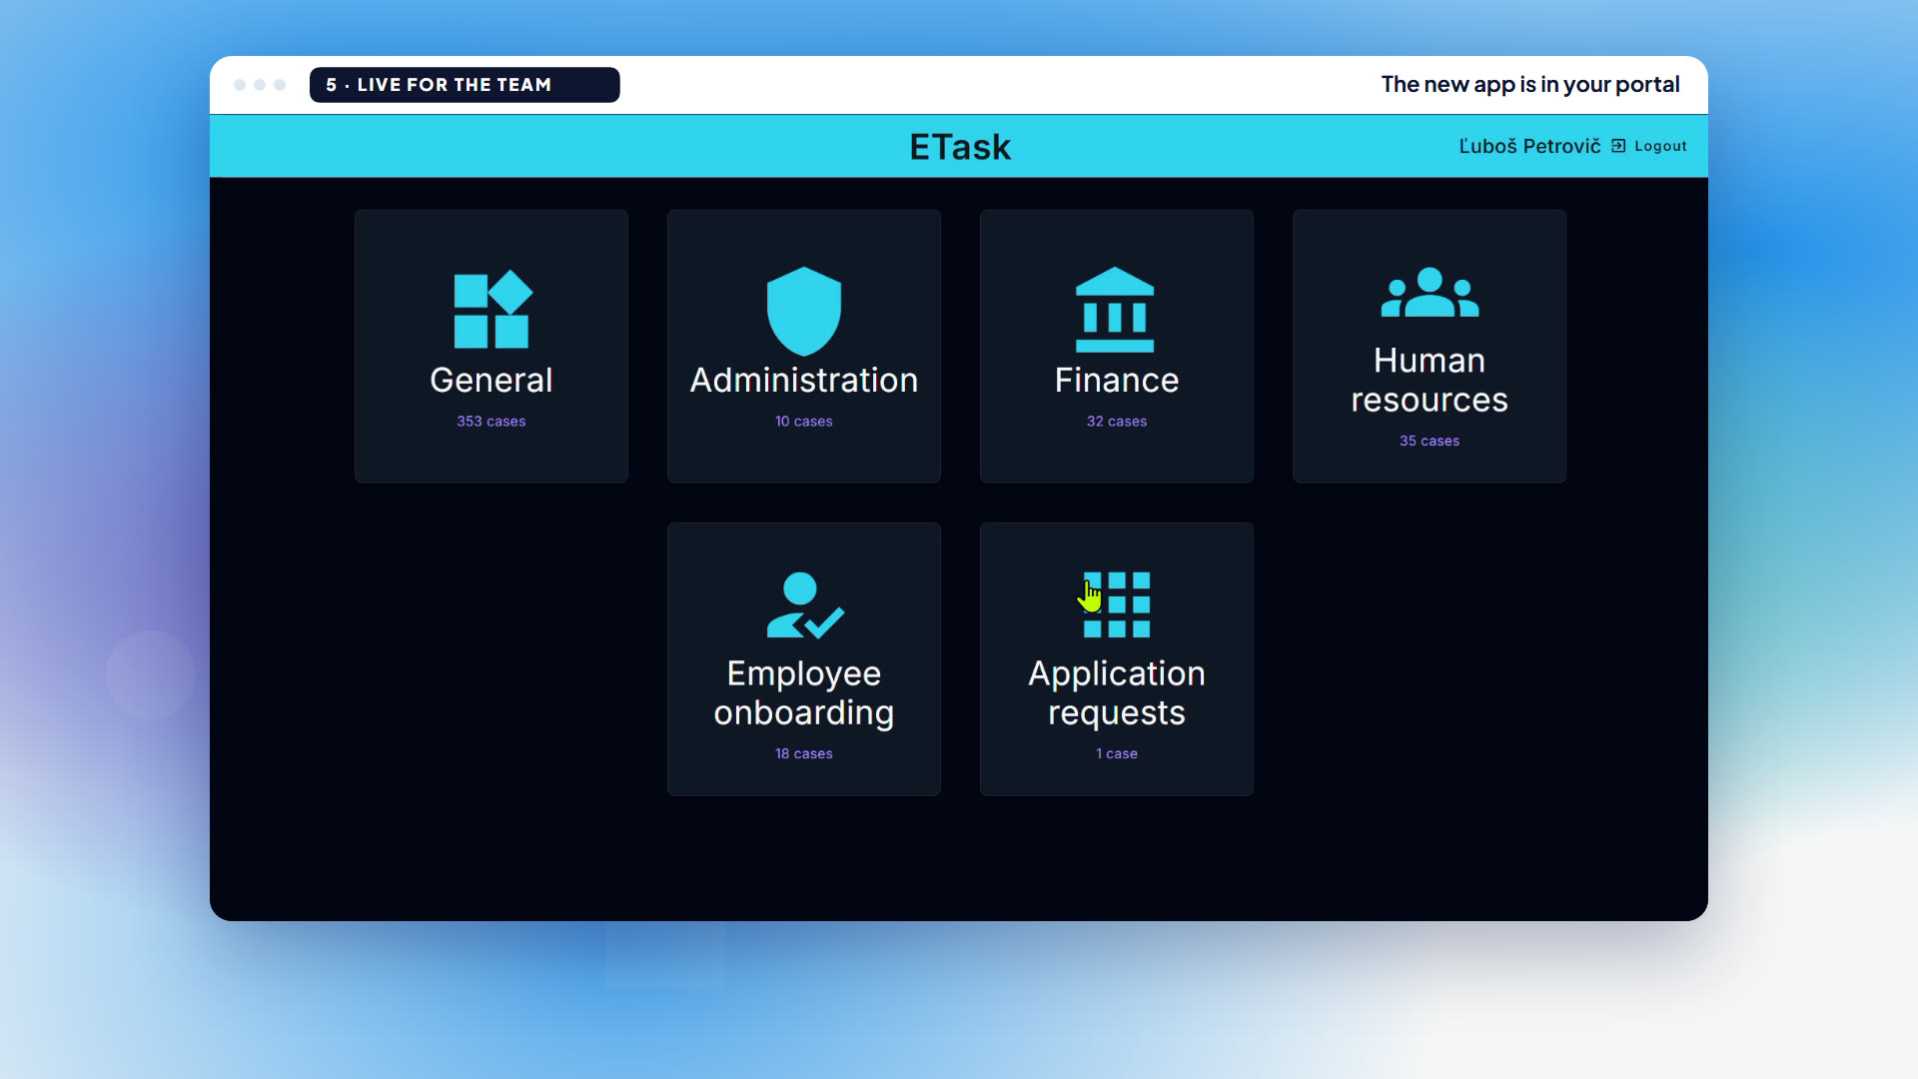Viewport: 1918px width, 1079px height.
Task: Click the 32 cases count
Action: 1117,422
